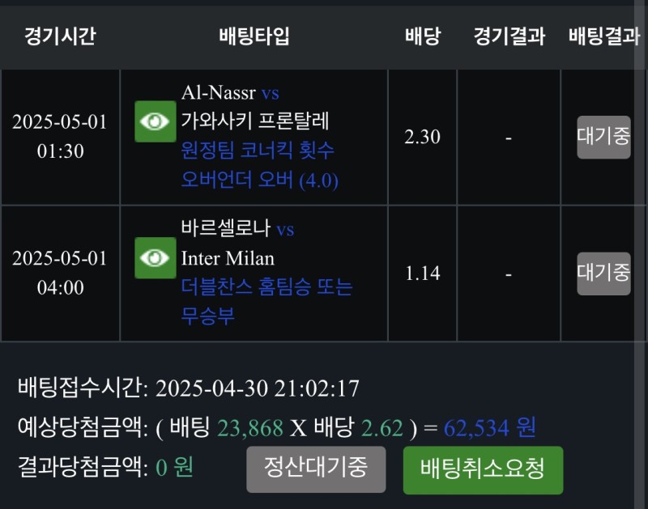This screenshot has width=648, height=509.
Task: Select the 배팅결과 column header
Action: tap(603, 36)
